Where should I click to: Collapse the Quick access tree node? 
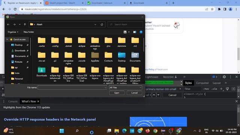point(7,39)
